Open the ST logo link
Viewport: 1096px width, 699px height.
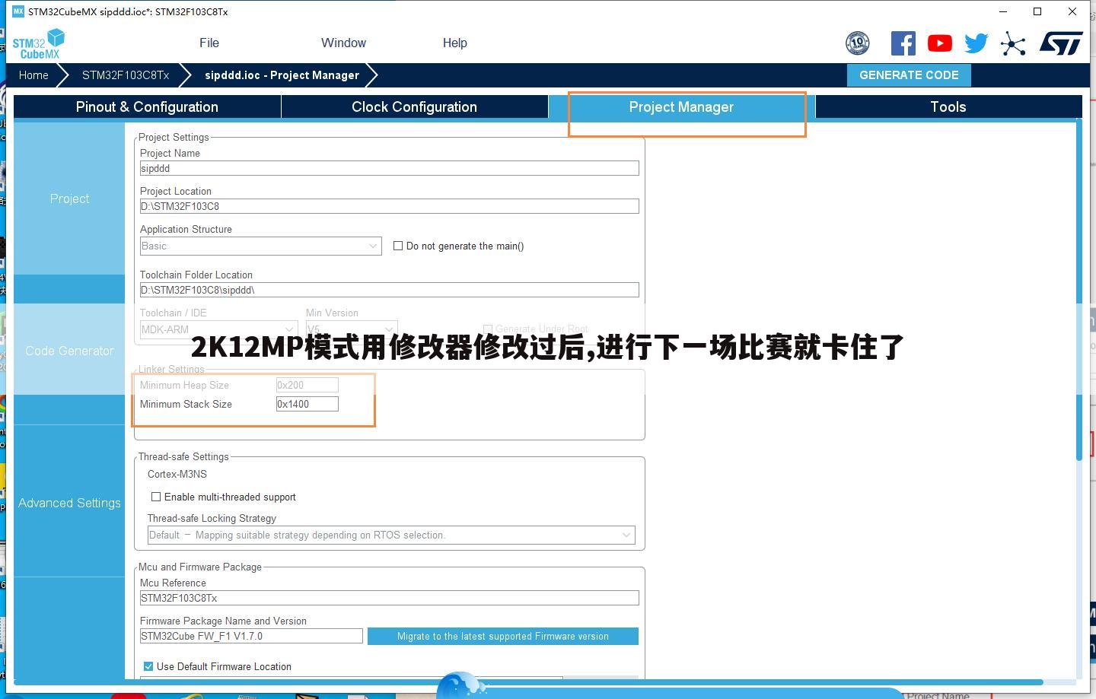click(1061, 43)
